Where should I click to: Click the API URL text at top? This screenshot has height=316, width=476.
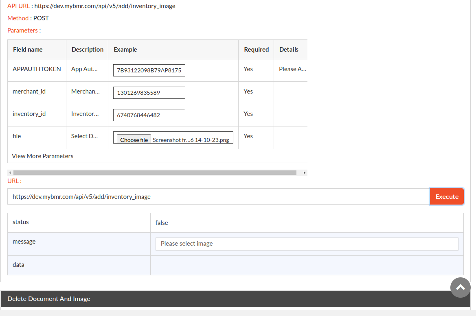click(105, 6)
